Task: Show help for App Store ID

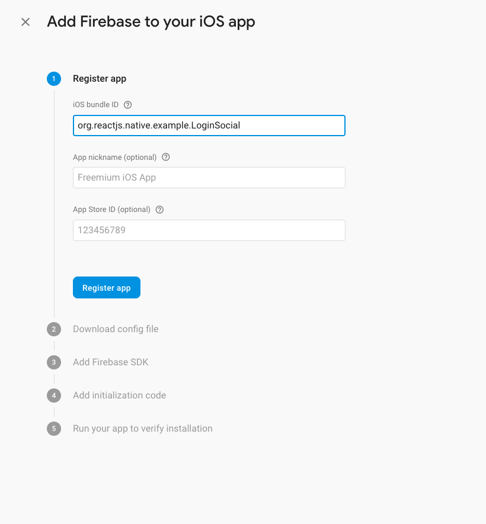Action: (159, 210)
